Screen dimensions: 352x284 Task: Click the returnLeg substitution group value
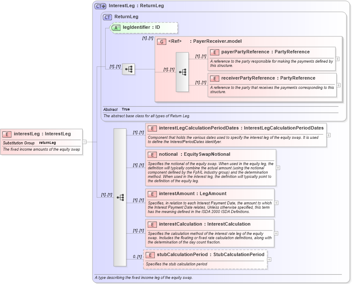point(47,143)
